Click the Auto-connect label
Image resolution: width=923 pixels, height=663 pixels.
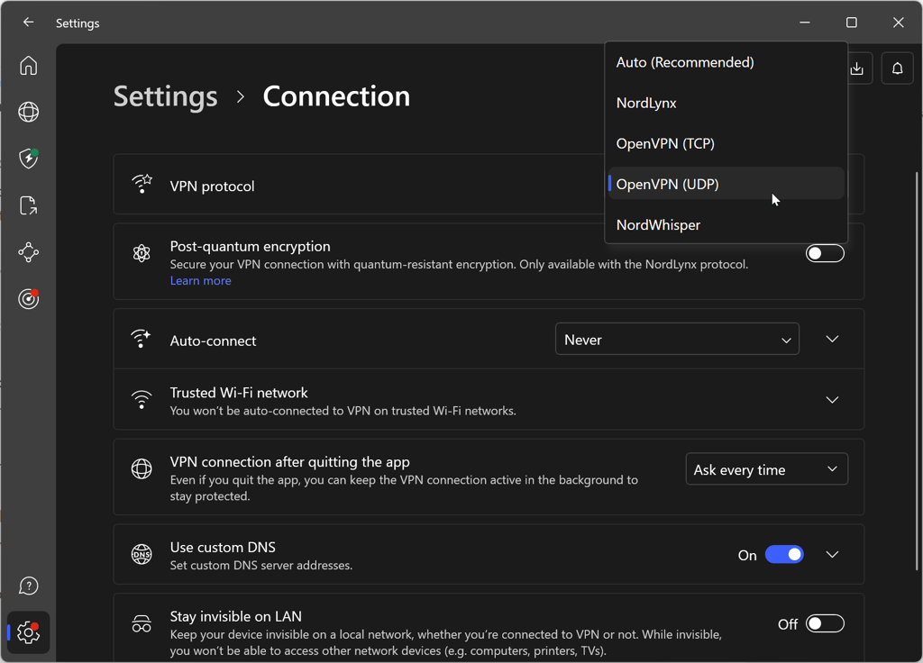pyautogui.click(x=213, y=341)
